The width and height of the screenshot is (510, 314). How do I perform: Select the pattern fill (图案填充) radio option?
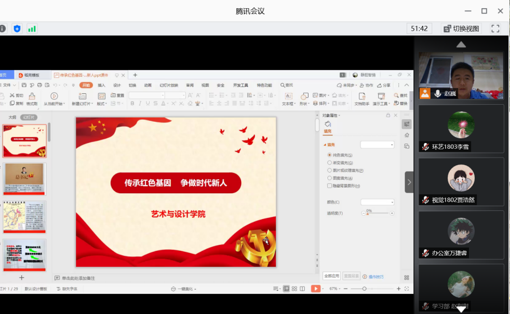tap(329, 178)
